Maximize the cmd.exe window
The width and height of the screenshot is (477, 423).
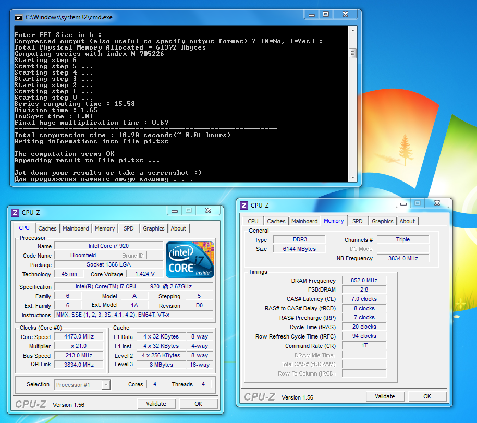326,14
